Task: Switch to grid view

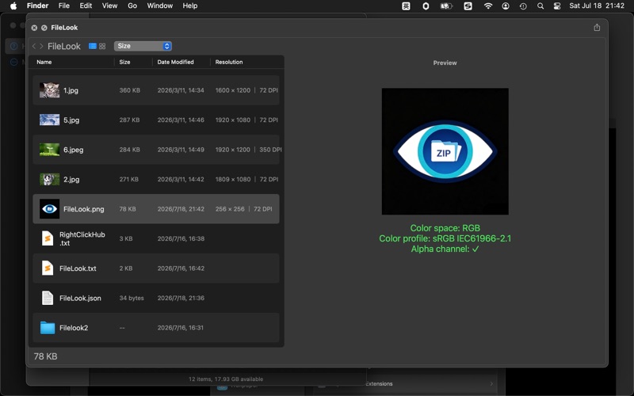Action: 102,46
